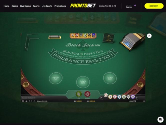Go to the Promotions menu item
The height and width of the screenshot is (125, 166).
pos(60,6)
